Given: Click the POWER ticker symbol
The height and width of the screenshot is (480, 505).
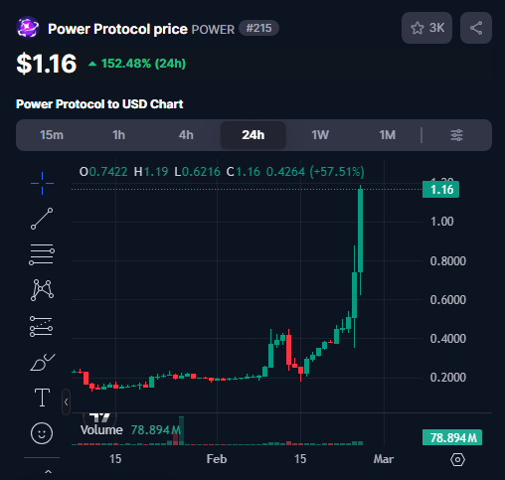Looking at the screenshot, I should [x=213, y=30].
